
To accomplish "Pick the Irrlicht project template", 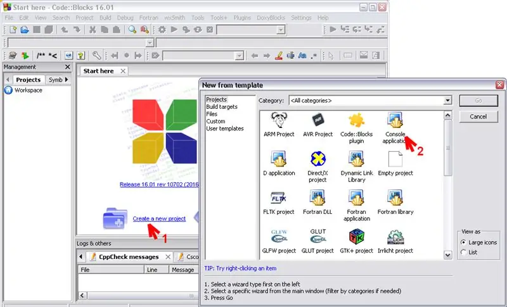I will [395, 241].
